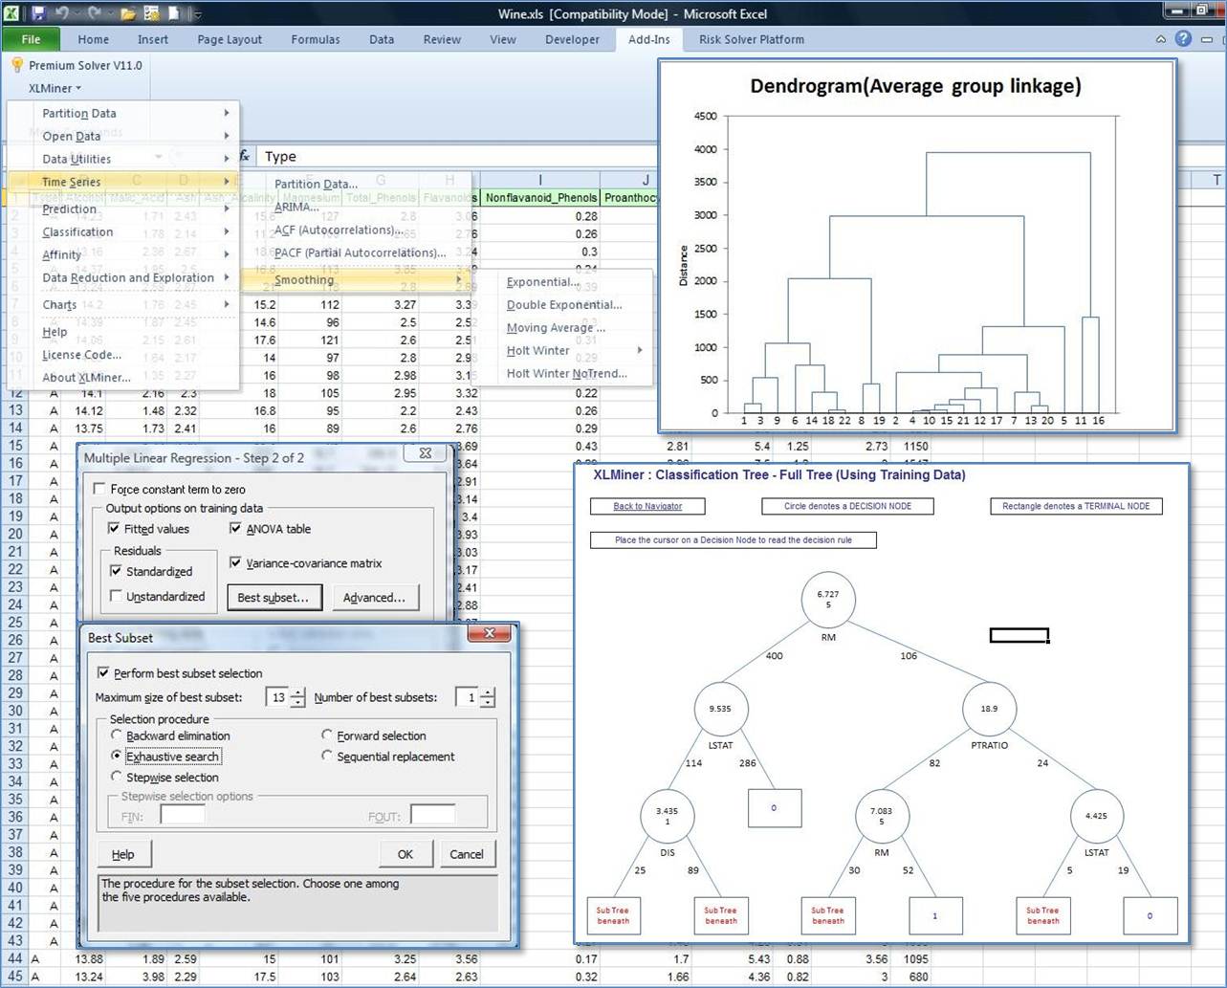Expand the Data Utilities submenu
This screenshot has height=988, width=1227.
pos(122,159)
